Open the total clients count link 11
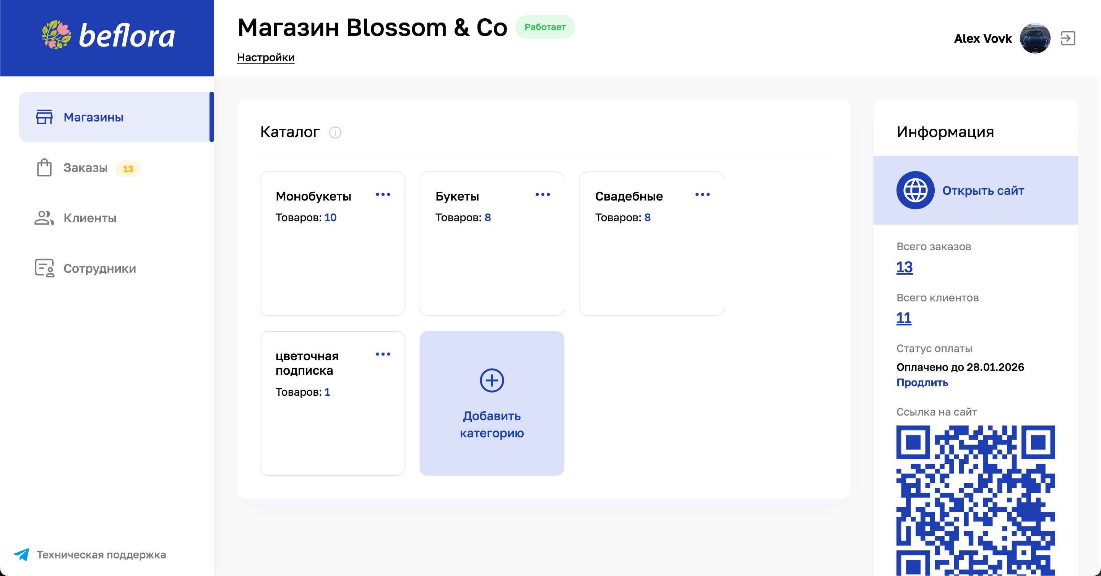This screenshot has height=576, width=1101. pyautogui.click(x=903, y=318)
